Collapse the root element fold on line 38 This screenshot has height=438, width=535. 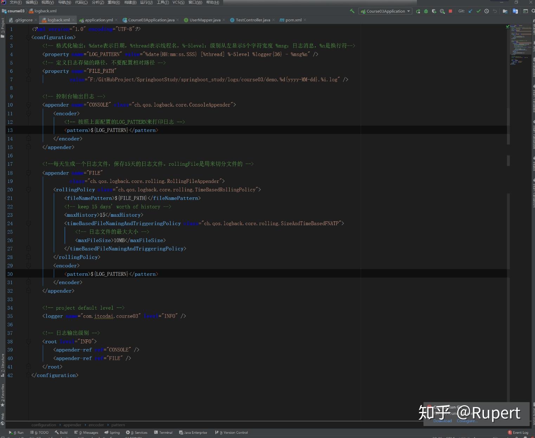(x=28, y=342)
